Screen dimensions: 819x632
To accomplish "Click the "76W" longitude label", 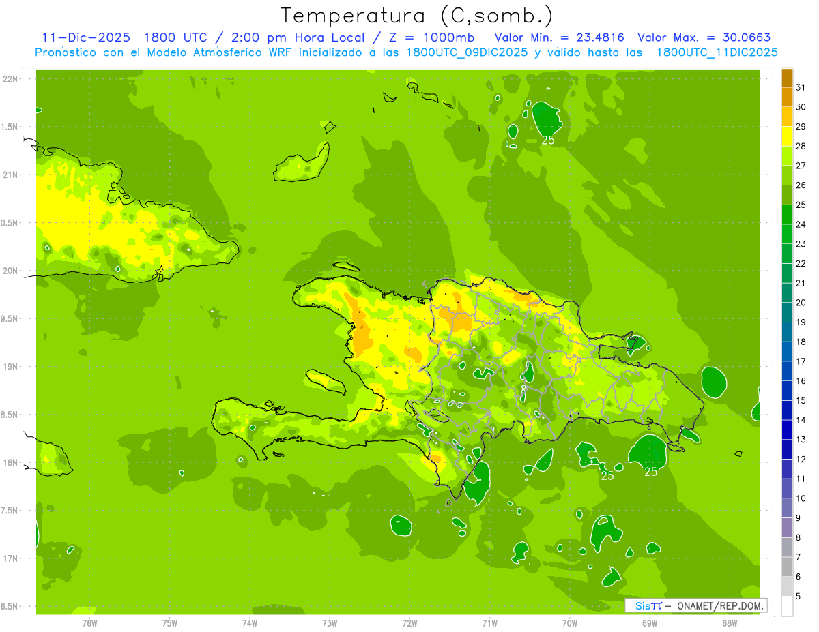I will (89, 623).
